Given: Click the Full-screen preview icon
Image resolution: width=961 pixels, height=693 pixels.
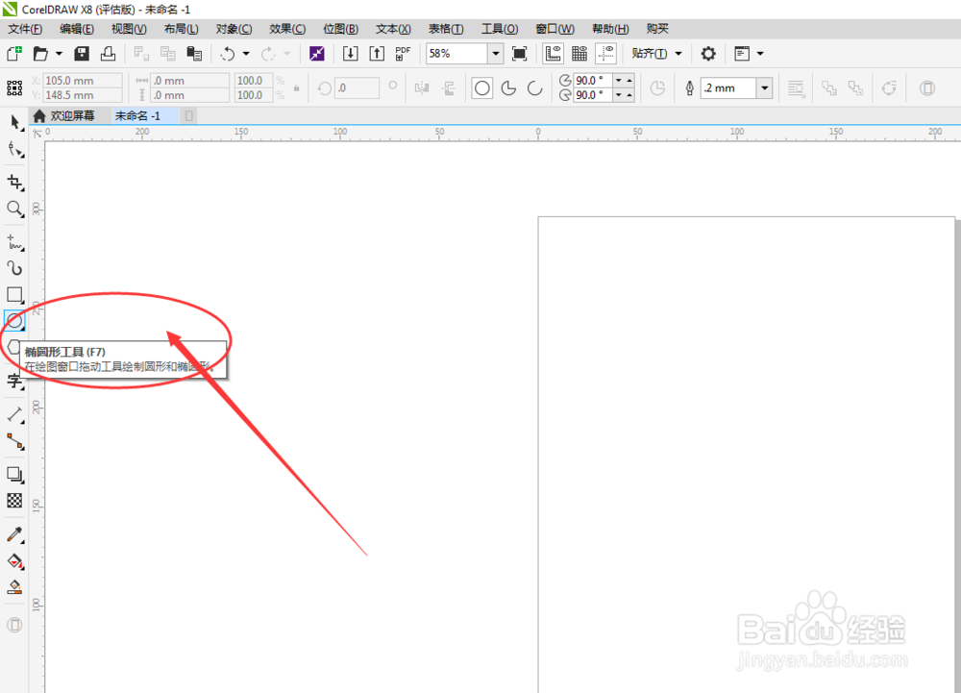Looking at the screenshot, I should click(x=519, y=54).
